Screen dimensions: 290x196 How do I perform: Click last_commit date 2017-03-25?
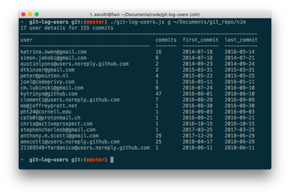240,130
